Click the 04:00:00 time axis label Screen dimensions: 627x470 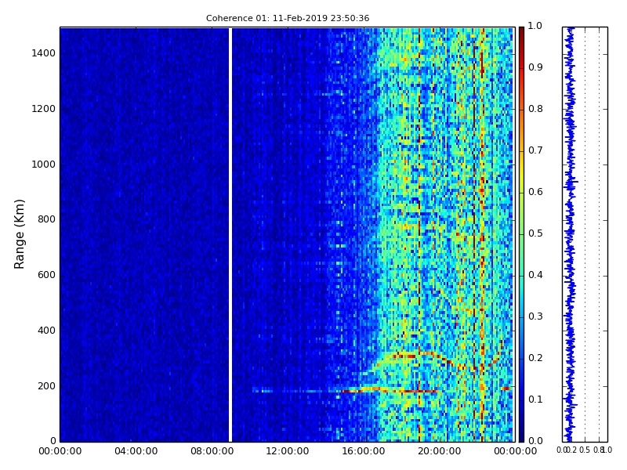pyautogui.click(x=136, y=451)
